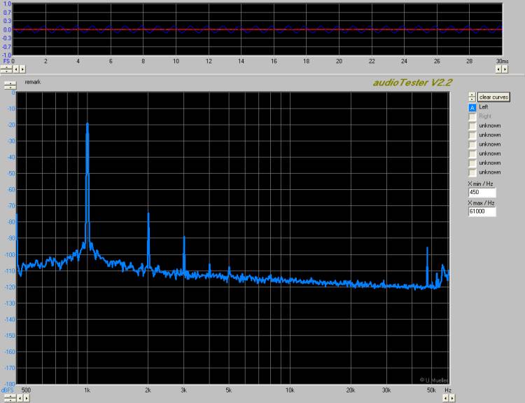Click the down stepper beside the remark label

tap(9, 88)
